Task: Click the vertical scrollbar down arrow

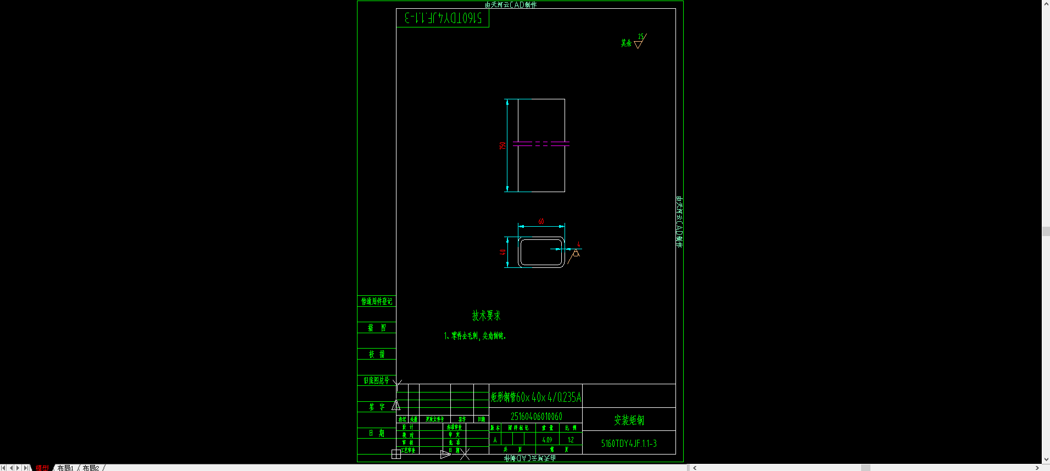Action: pos(1046,459)
